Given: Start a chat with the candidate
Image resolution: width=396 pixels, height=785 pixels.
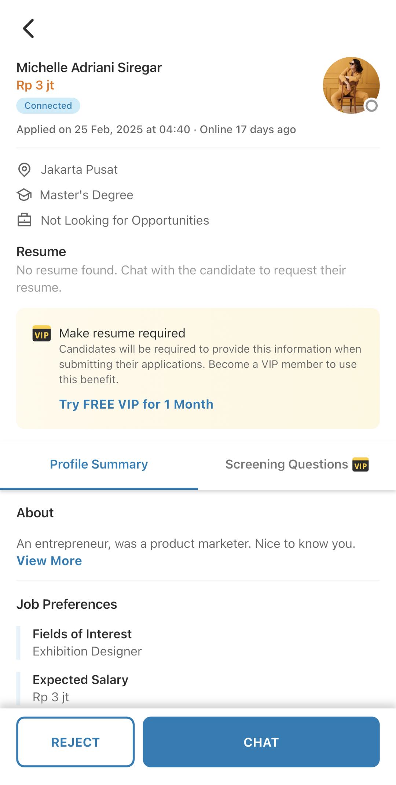Looking at the screenshot, I should (261, 742).
